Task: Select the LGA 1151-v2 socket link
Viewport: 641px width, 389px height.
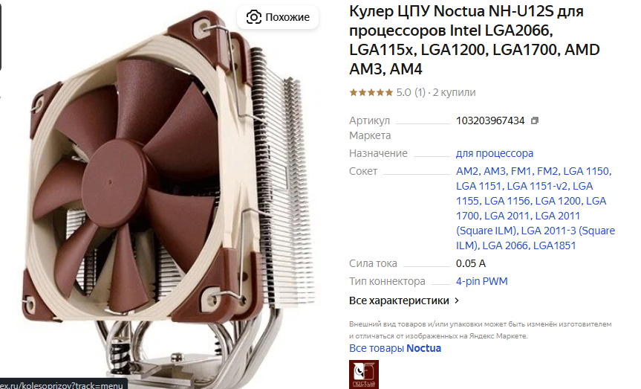Action: [x=537, y=186]
